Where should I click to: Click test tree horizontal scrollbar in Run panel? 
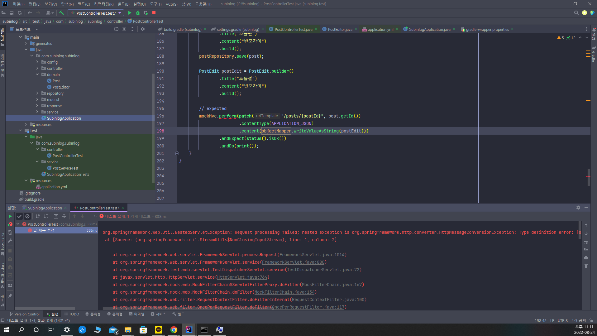click(x=45, y=308)
